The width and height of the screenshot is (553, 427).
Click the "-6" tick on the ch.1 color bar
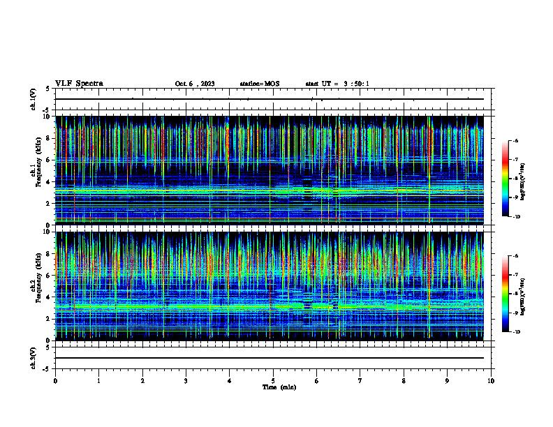tap(515, 141)
